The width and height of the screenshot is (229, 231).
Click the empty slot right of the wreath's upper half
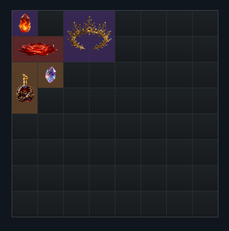pos(128,23)
